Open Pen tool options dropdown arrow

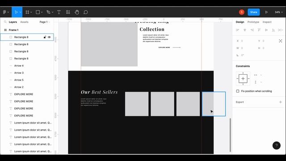(x=53, y=12)
